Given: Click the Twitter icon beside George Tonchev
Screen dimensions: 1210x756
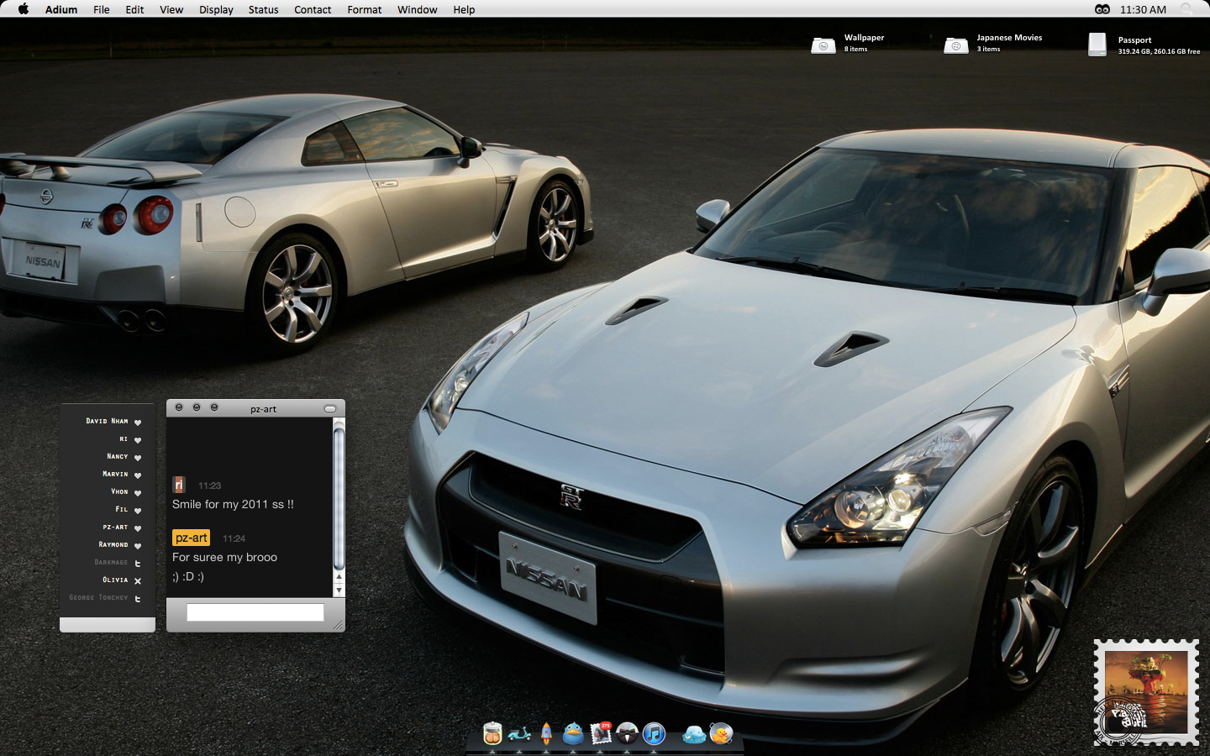Looking at the screenshot, I should point(138,599).
